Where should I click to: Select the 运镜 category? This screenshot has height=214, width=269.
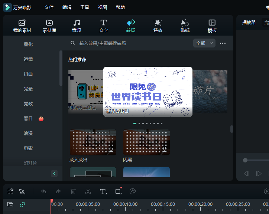coord(28,59)
